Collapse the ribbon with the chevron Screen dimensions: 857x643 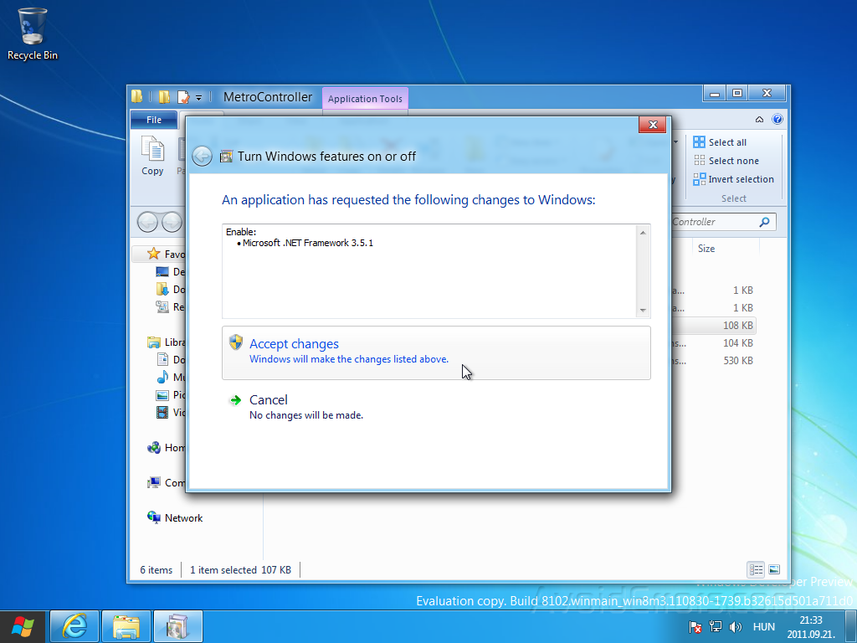pyautogui.click(x=757, y=119)
